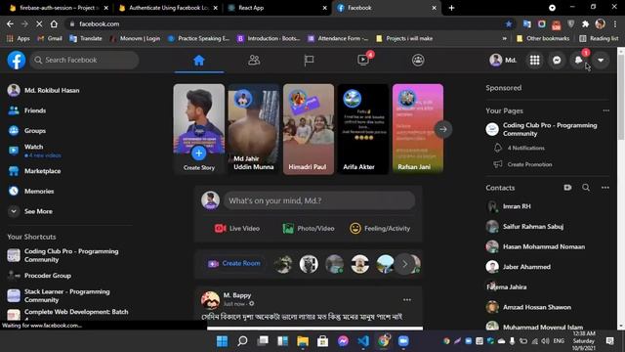Open M. Bappy's profile from post
Image resolution: width=625 pixels, height=352 pixels.
point(237,295)
